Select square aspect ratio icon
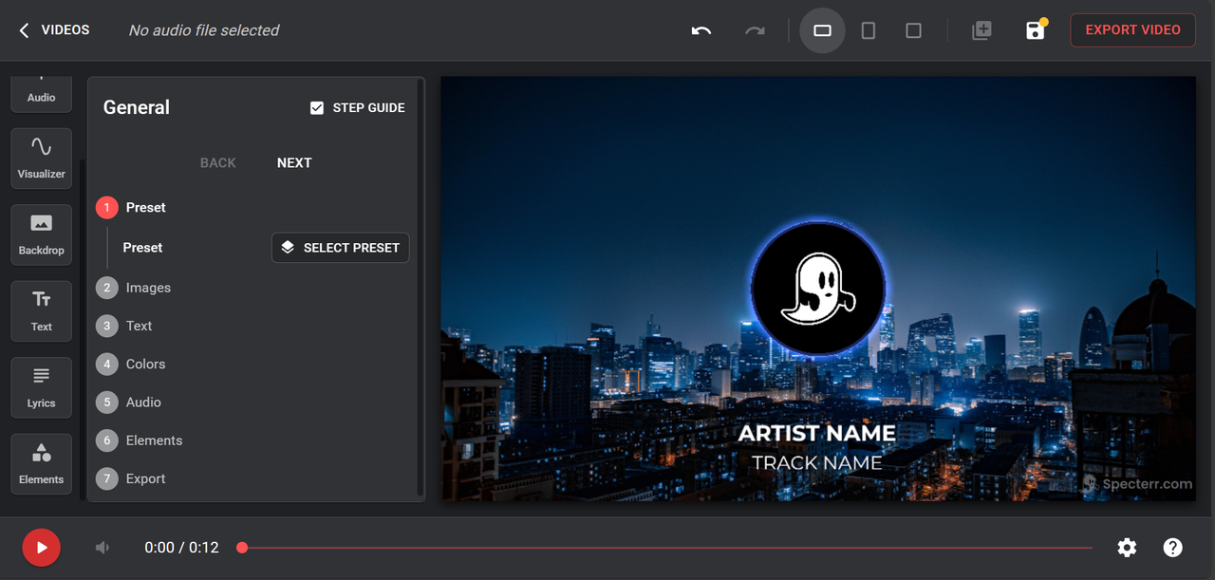The height and width of the screenshot is (580, 1215). click(x=914, y=30)
